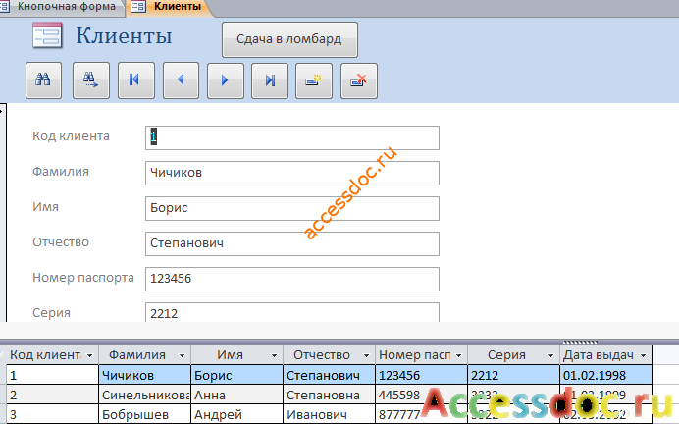Select the date cell 01.02.1998
The height and width of the screenshot is (424, 679).
605,375
